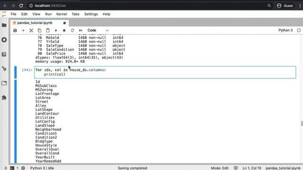Open the File menu
Viewport: 303px width, 170px height.
13,14
